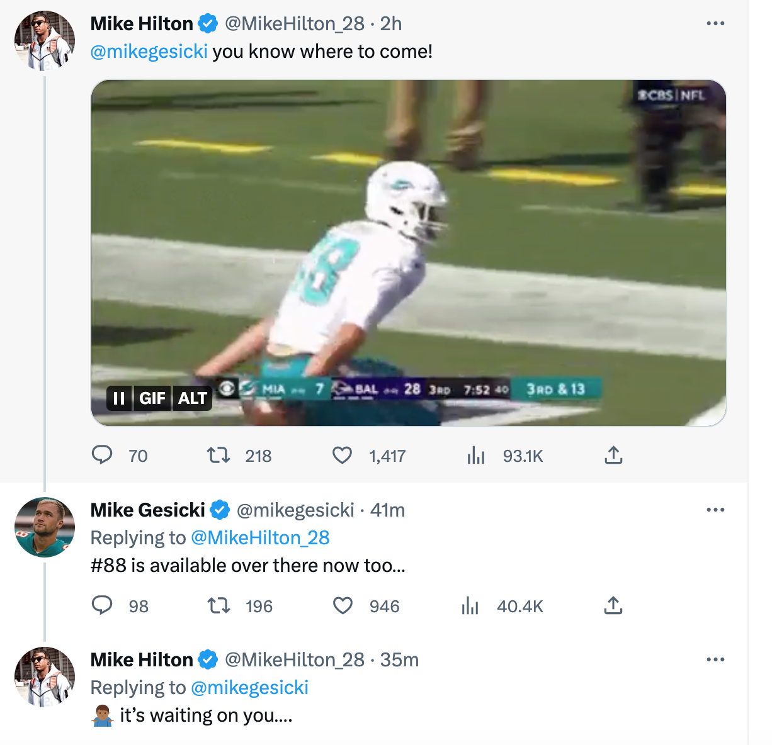
Task: Click the analytics icon showing 40.4K
Action: (470, 606)
